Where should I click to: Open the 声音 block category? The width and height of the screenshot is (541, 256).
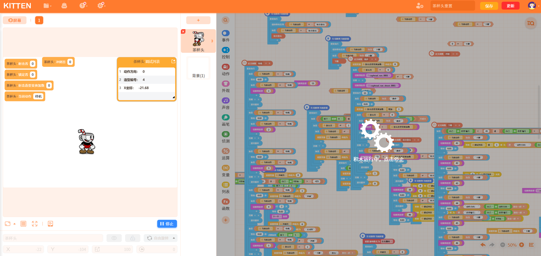(226, 104)
